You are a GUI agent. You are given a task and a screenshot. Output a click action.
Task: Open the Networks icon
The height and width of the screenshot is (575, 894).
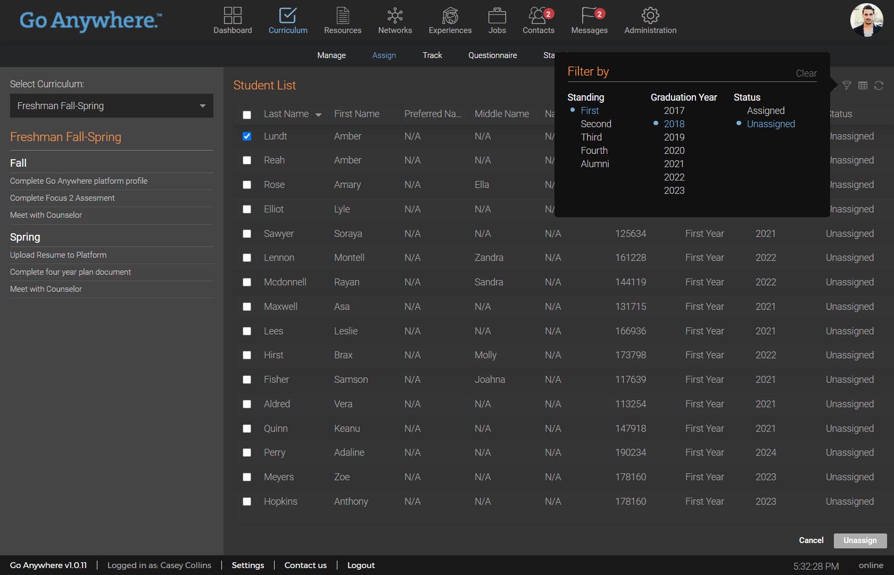coord(395,15)
